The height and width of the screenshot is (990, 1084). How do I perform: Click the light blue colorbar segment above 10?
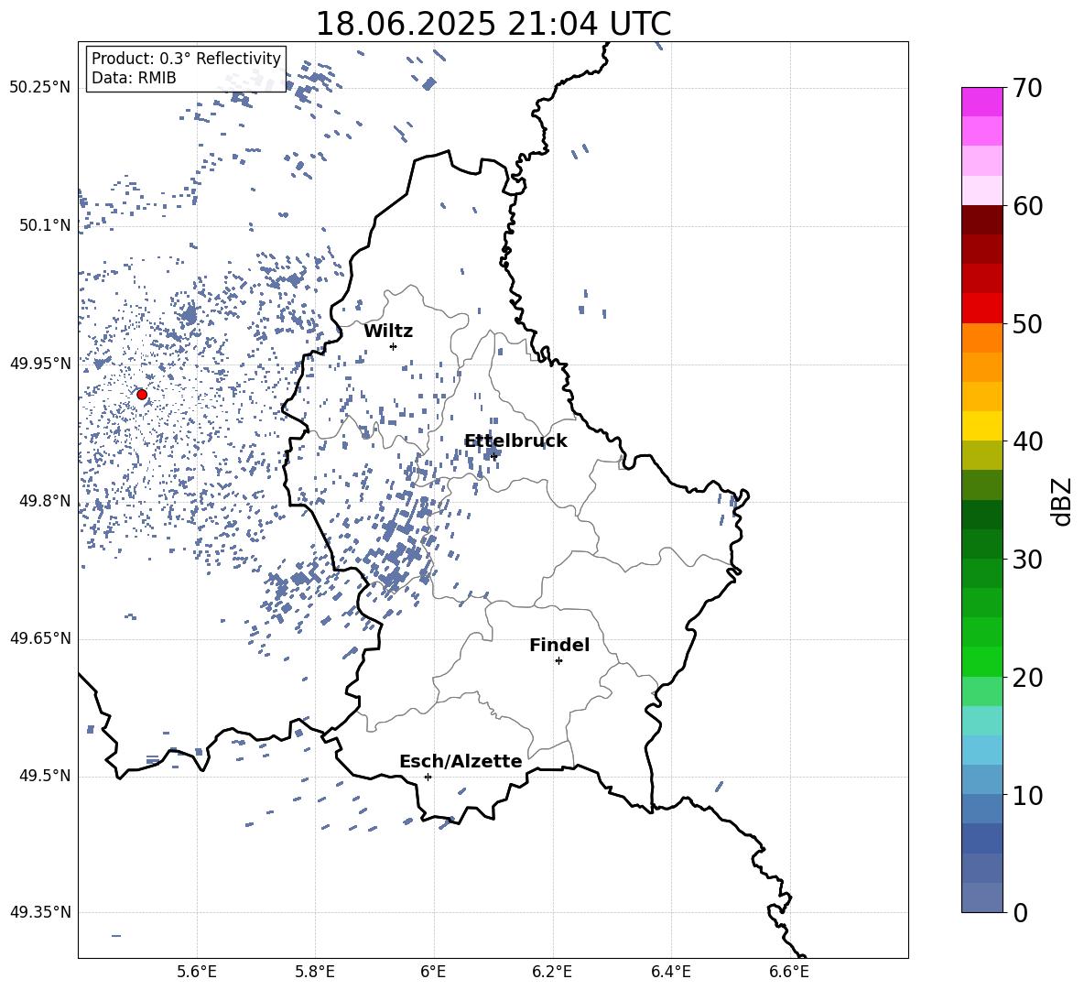pos(982,750)
